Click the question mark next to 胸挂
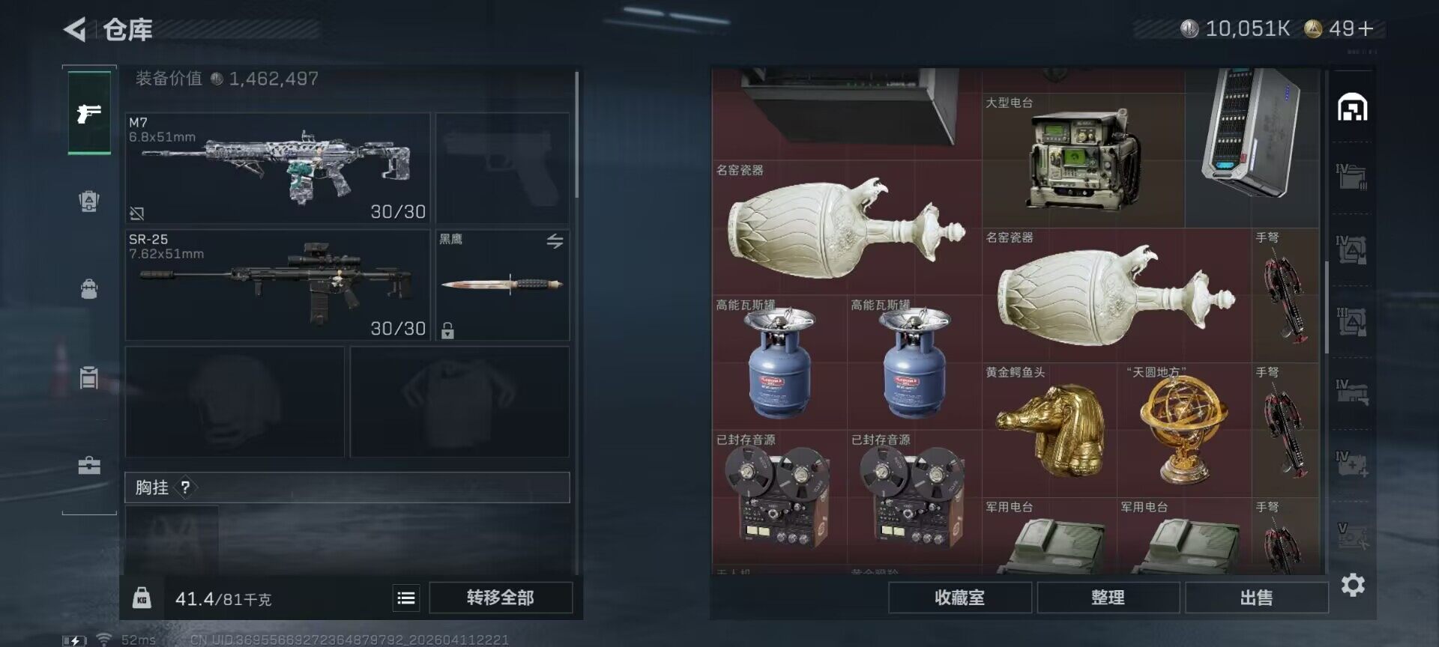Image resolution: width=1439 pixels, height=647 pixels. (x=185, y=487)
